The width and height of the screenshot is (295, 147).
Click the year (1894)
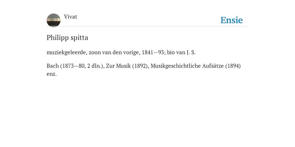click(x=233, y=66)
